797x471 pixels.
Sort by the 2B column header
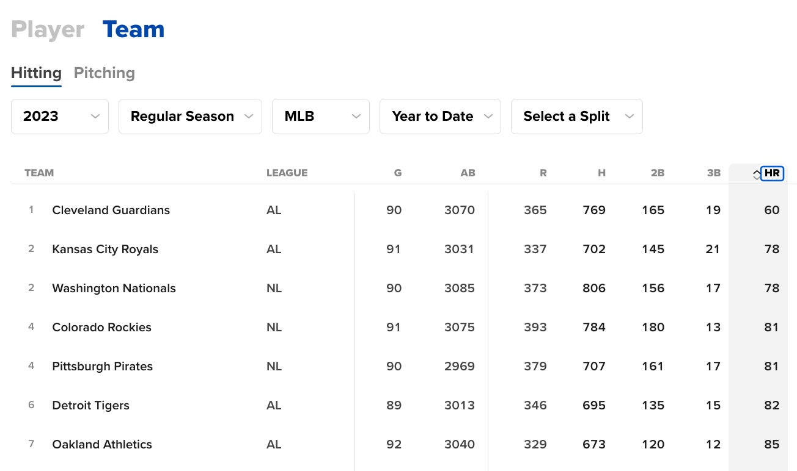pyautogui.click(x=657, y=173)
